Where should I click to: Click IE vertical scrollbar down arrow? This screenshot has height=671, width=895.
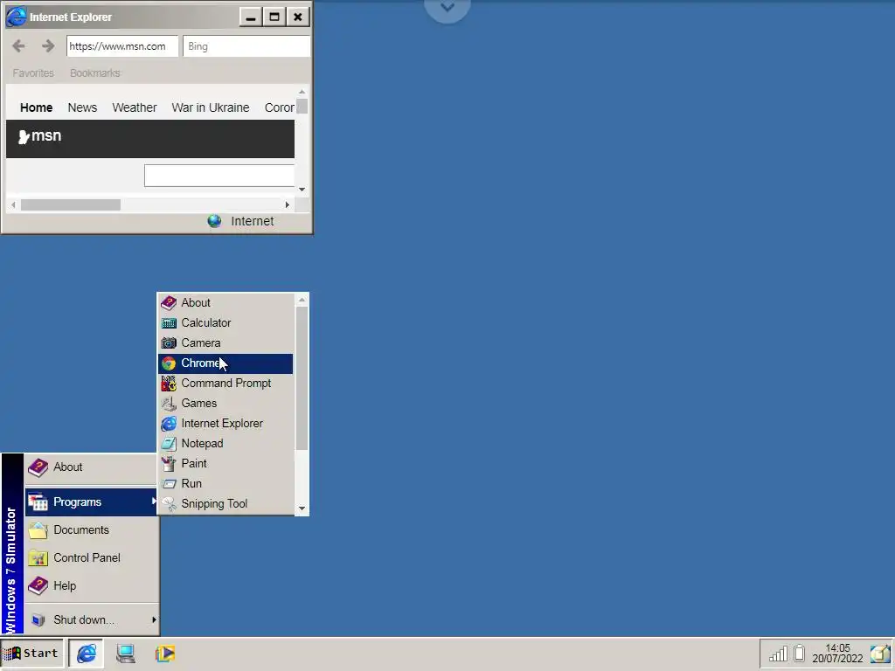(302, 190)
